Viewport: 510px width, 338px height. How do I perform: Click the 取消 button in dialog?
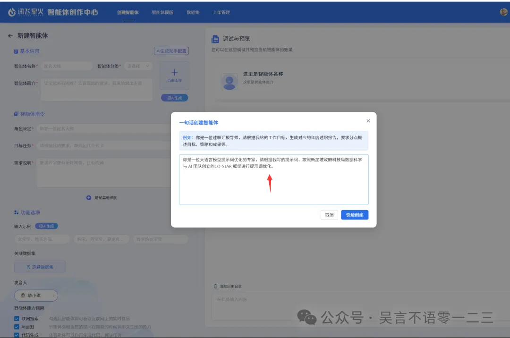tap(329, 215)
